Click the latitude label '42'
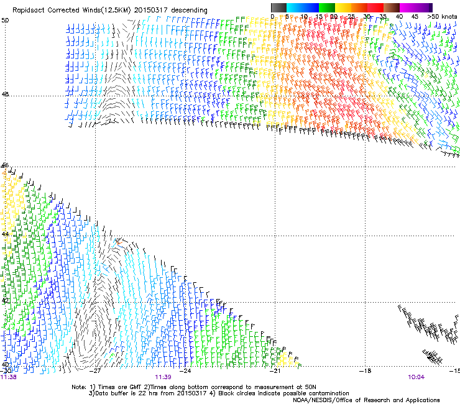Viewport: 460px width, 404px height. click(x=5, y=300)
